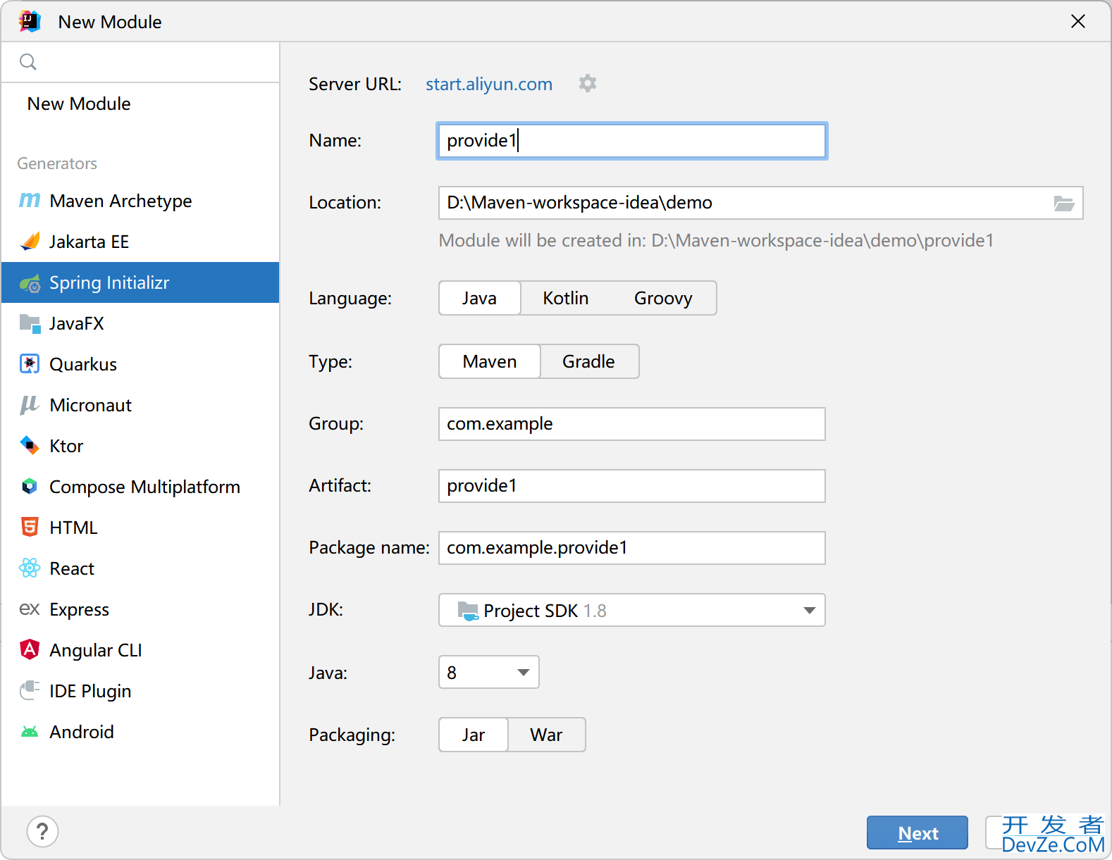The image size is (1112, 860).
Task: Select Jar packaging
Action: (x=474, y=735)
